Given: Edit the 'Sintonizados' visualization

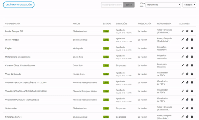Looking at the screenshot, I should (x=183, y=108).
